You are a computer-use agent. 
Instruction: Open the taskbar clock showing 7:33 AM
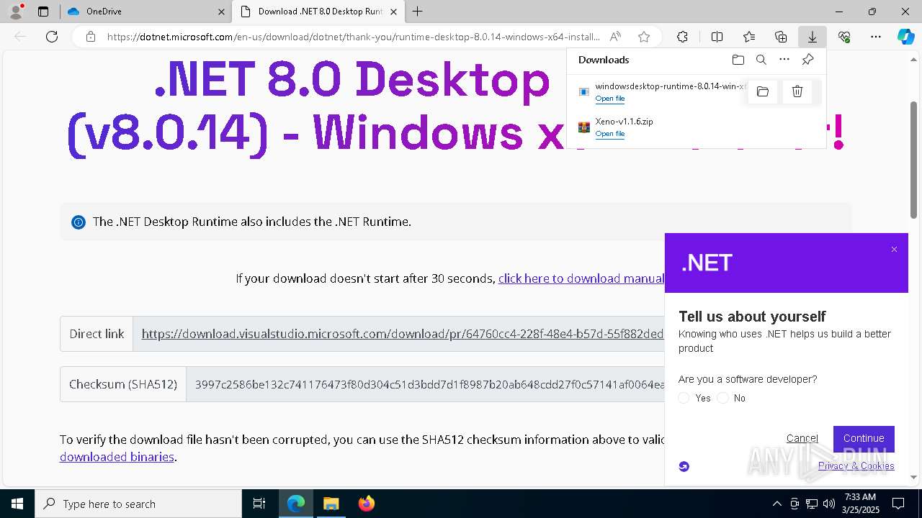point(861,504)
